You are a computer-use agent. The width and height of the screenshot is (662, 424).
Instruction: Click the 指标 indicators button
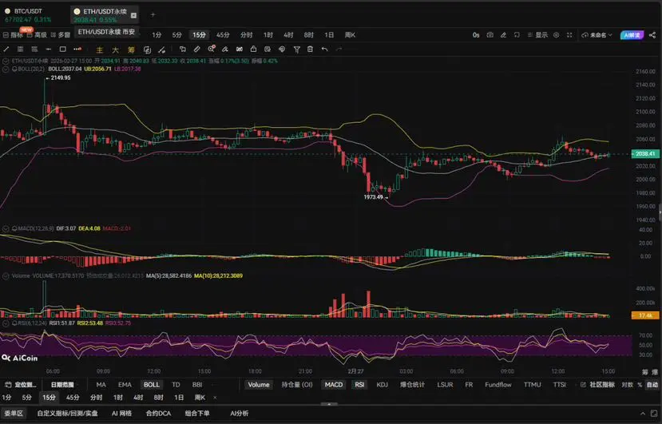pyautogui.click(x=13, y=35)
